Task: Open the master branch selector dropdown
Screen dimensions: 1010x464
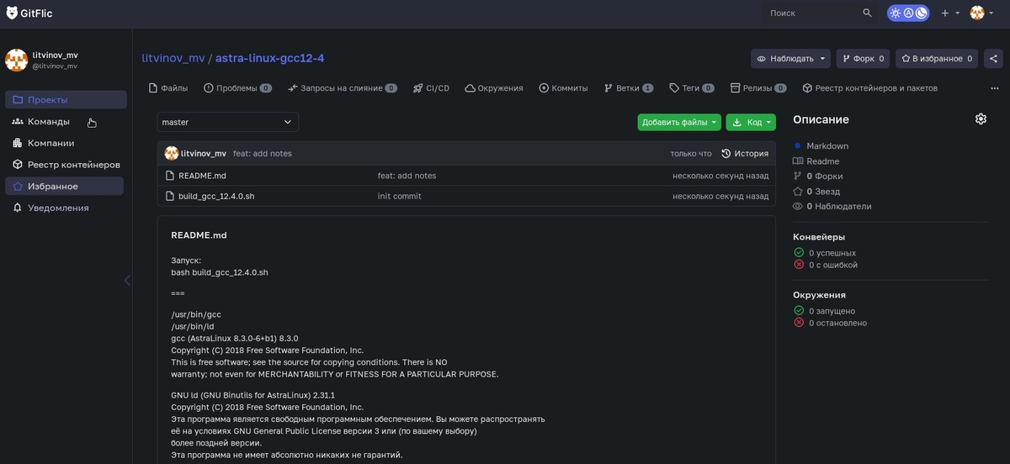Action: pos(227,122)
